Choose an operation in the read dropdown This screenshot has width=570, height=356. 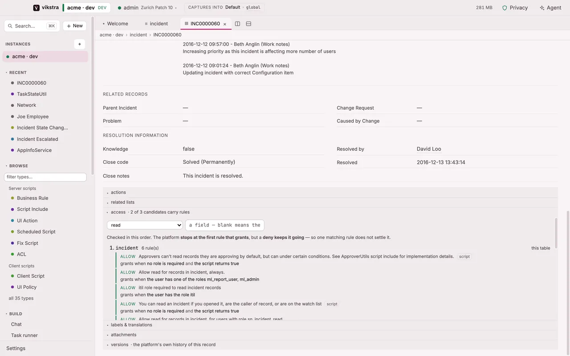tap(145, 225)
